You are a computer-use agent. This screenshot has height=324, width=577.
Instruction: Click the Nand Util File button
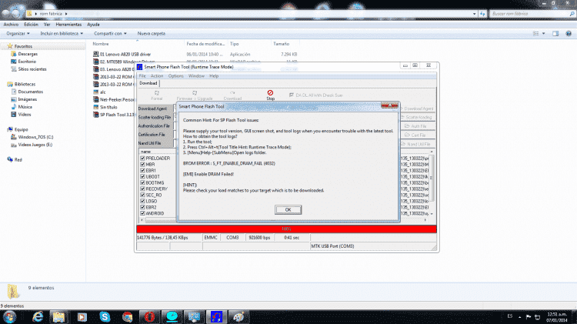[x=417, y=144]
